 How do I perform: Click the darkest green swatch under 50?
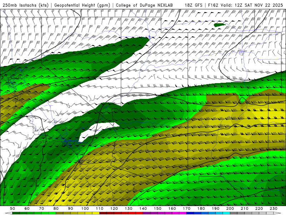click(x=16, y=213)
